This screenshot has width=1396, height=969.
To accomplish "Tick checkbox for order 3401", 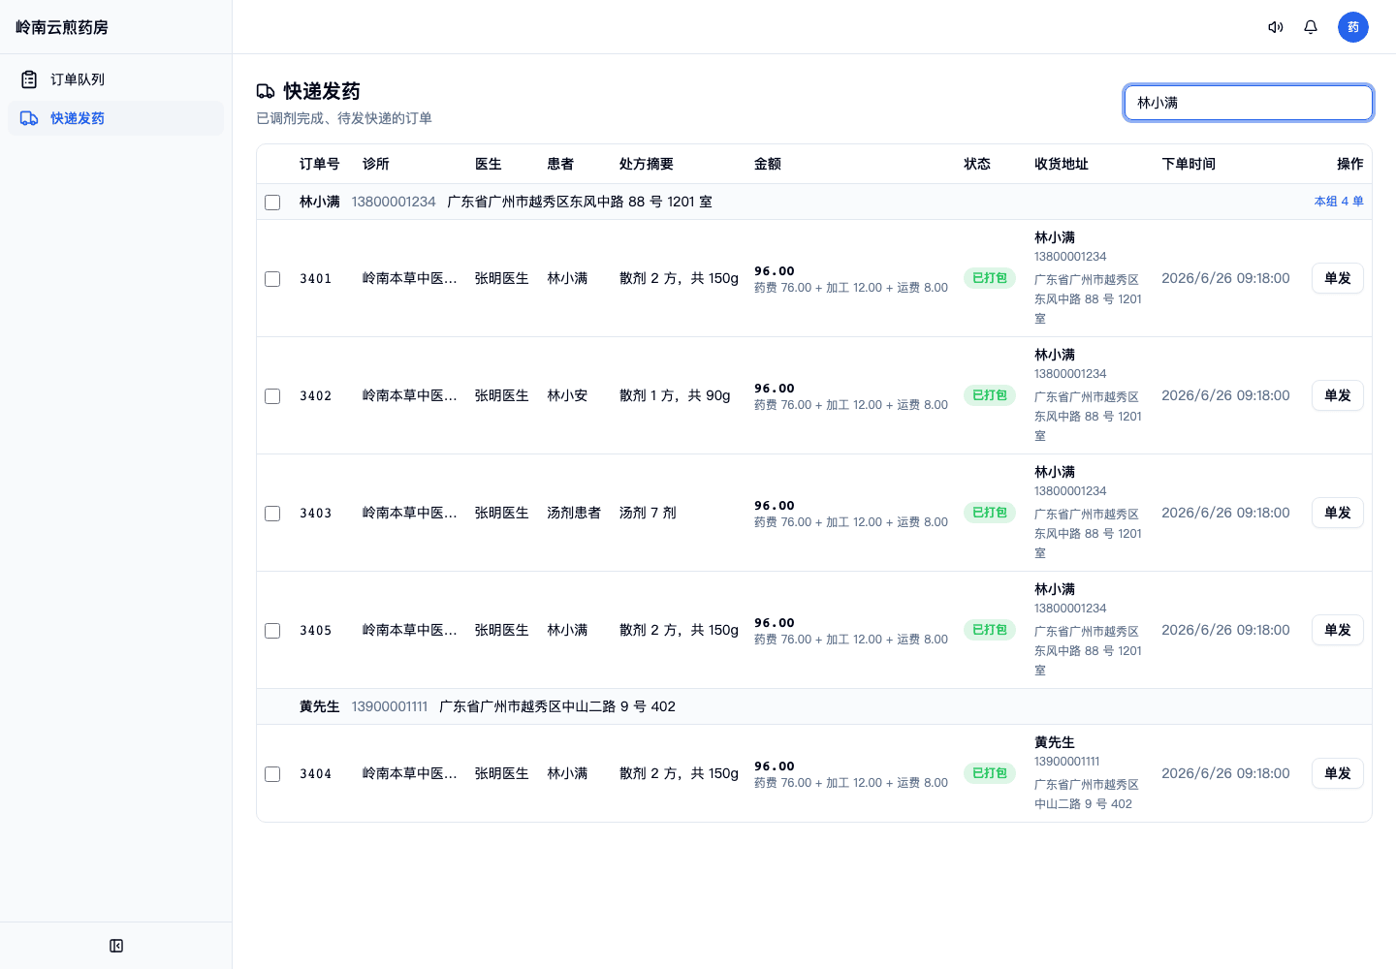I will (x=272, y=279).
